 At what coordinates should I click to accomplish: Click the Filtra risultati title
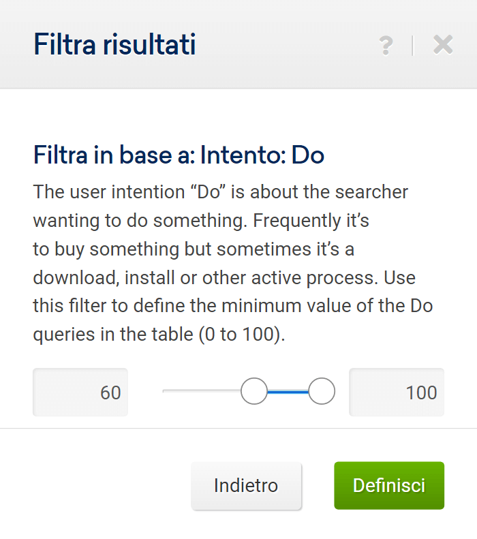pos(114,46)
